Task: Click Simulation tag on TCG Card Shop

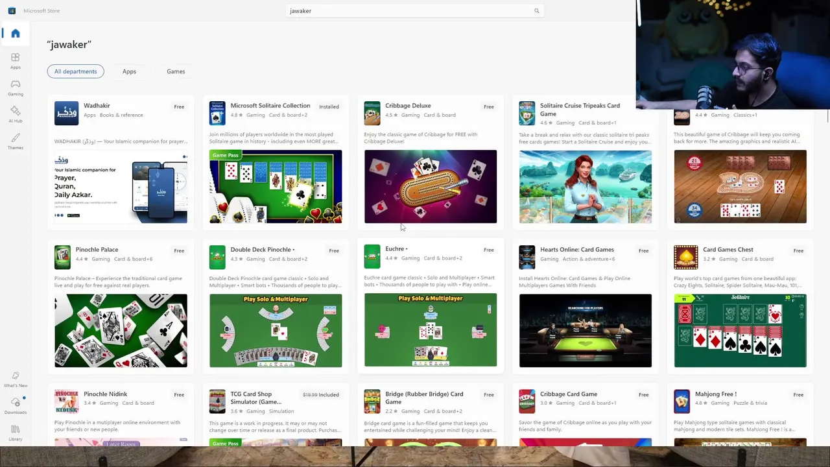Action: click(281, 411)
